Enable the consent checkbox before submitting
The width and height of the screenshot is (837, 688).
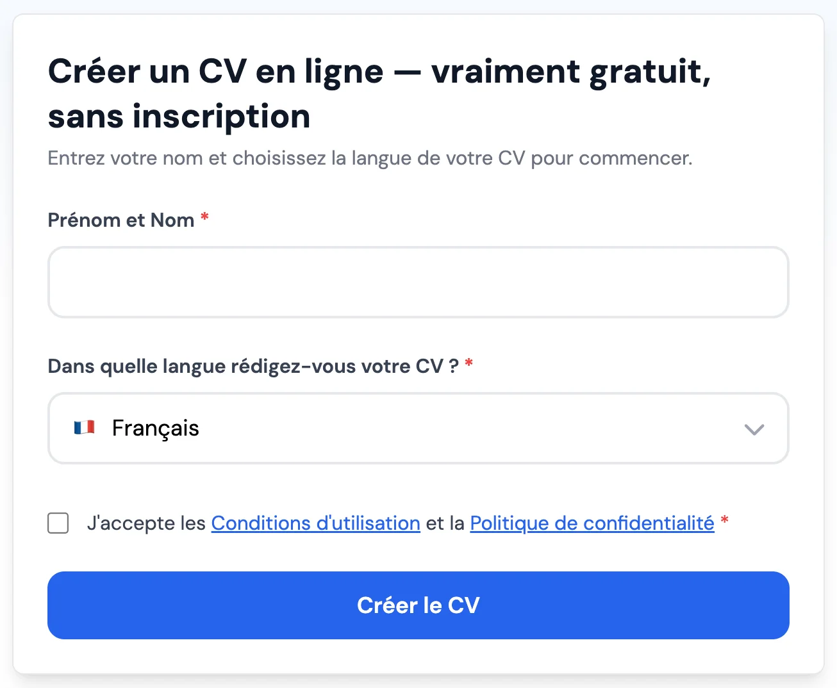[x=58, y=523]
